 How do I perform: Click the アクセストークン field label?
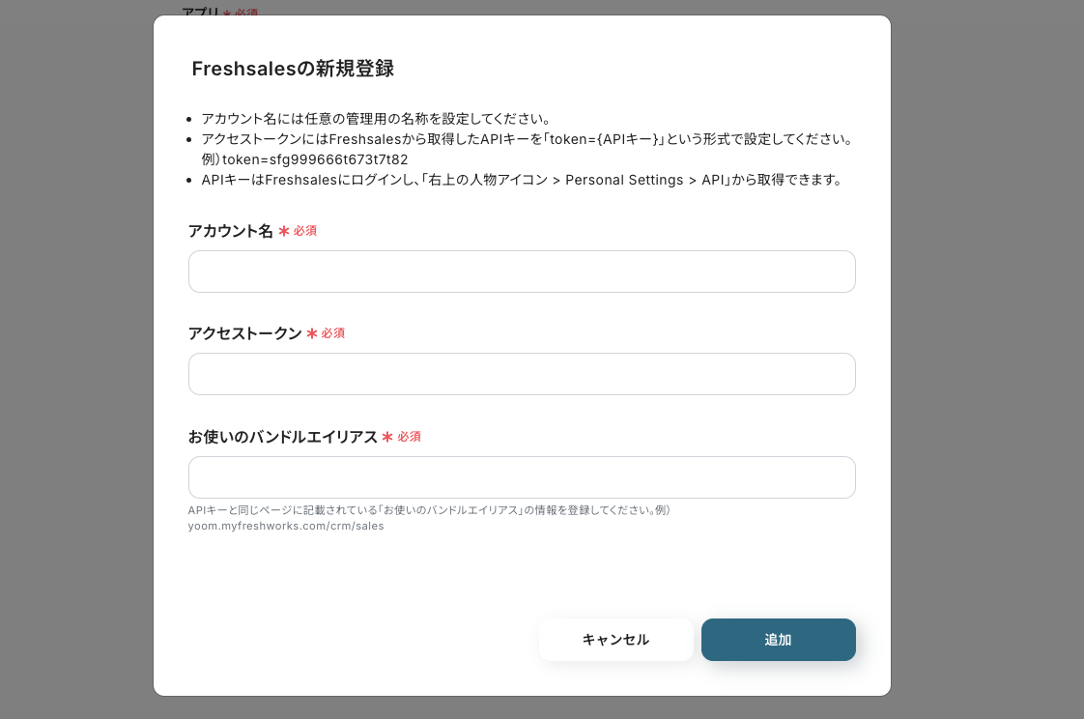pyautogui.click(x=244, y=333)
